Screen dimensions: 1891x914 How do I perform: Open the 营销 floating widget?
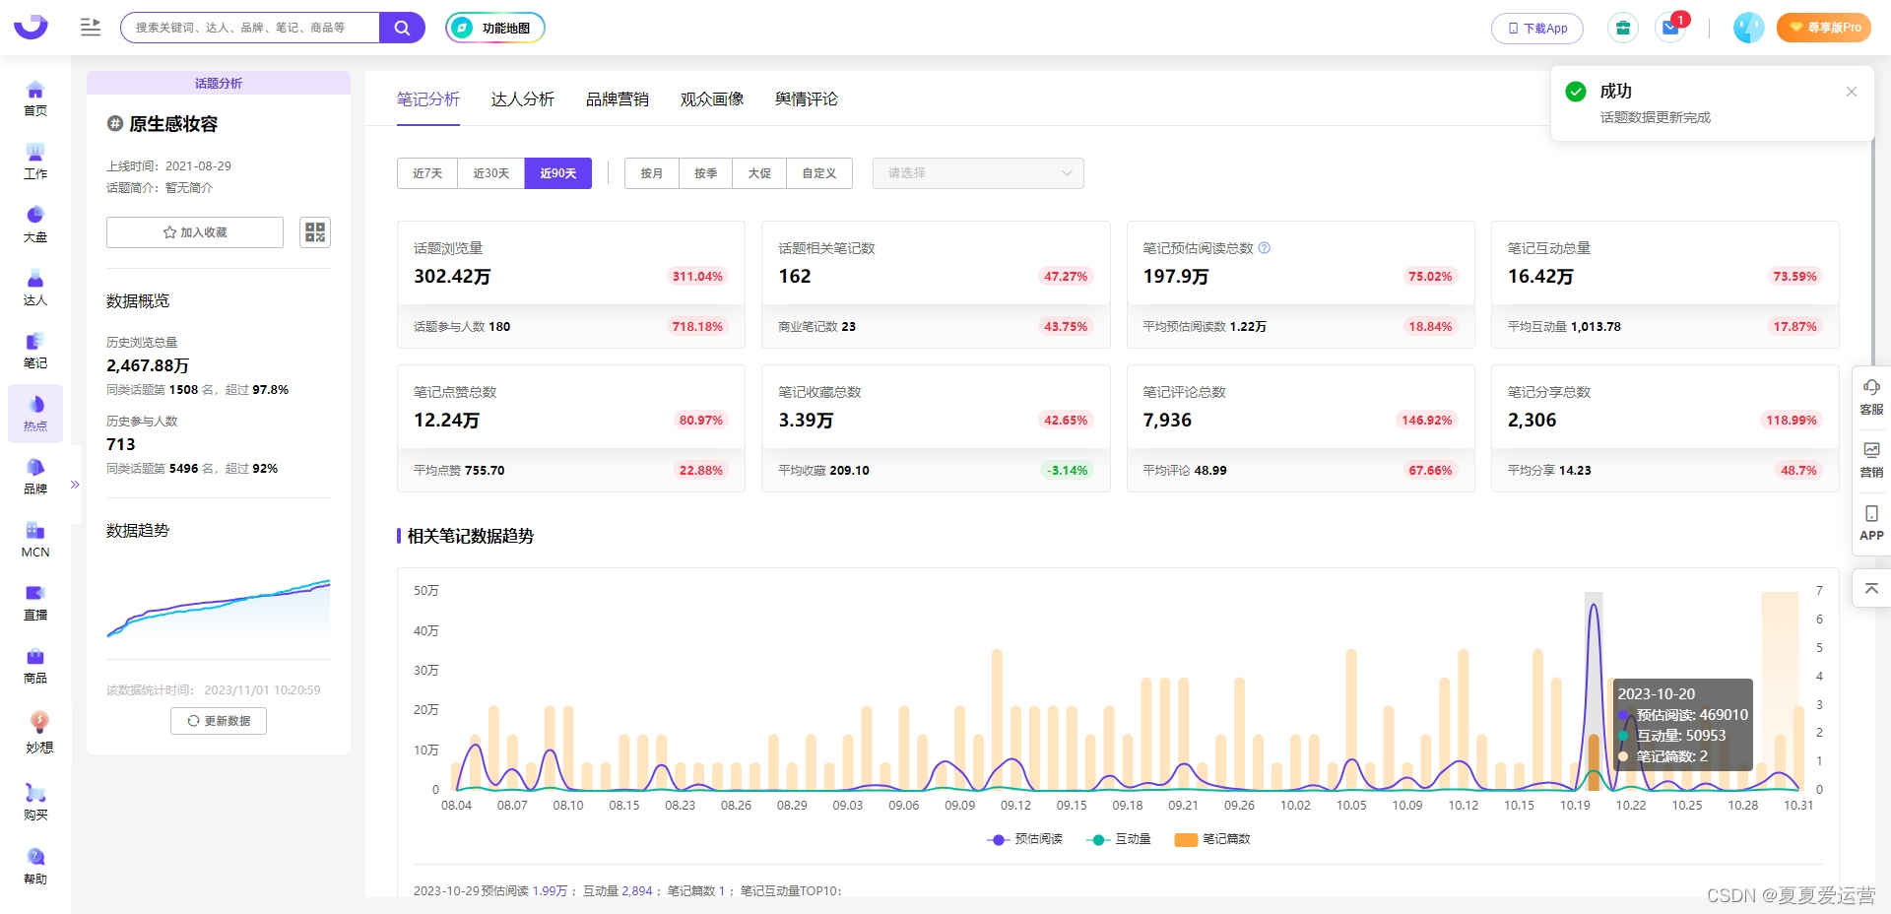(1871, 459)
